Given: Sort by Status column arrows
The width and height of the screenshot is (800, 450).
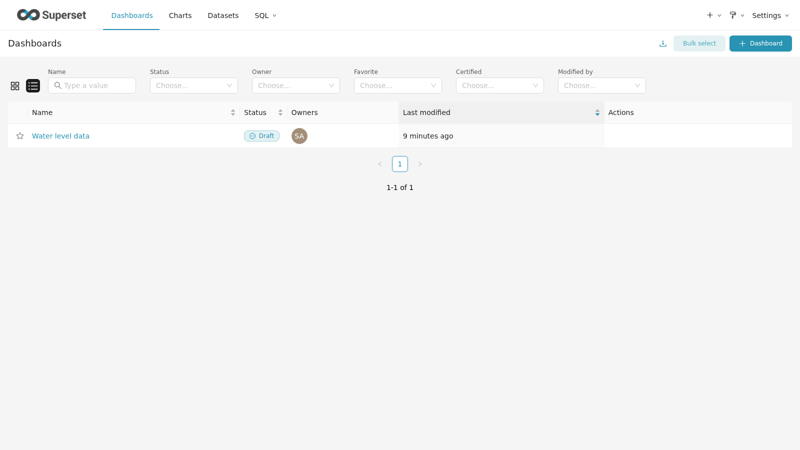Looking at the screenshot, I should click(x=280, y=112).
